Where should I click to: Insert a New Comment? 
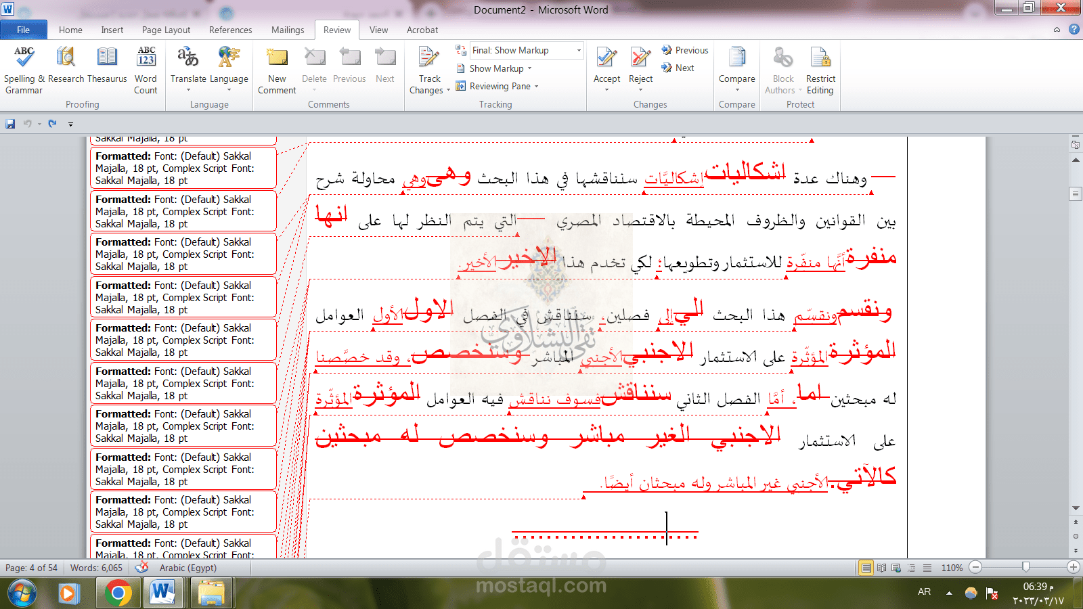[x=277, y=70]
